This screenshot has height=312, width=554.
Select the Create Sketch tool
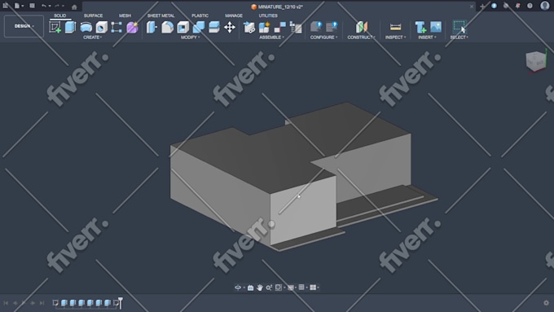[55, 27]
